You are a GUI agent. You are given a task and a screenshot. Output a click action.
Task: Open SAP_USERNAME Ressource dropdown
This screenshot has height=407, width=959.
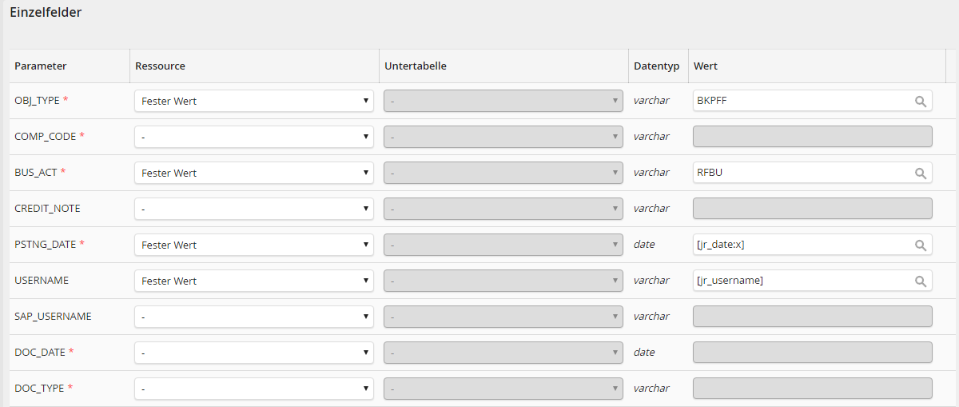coord(254,317)
